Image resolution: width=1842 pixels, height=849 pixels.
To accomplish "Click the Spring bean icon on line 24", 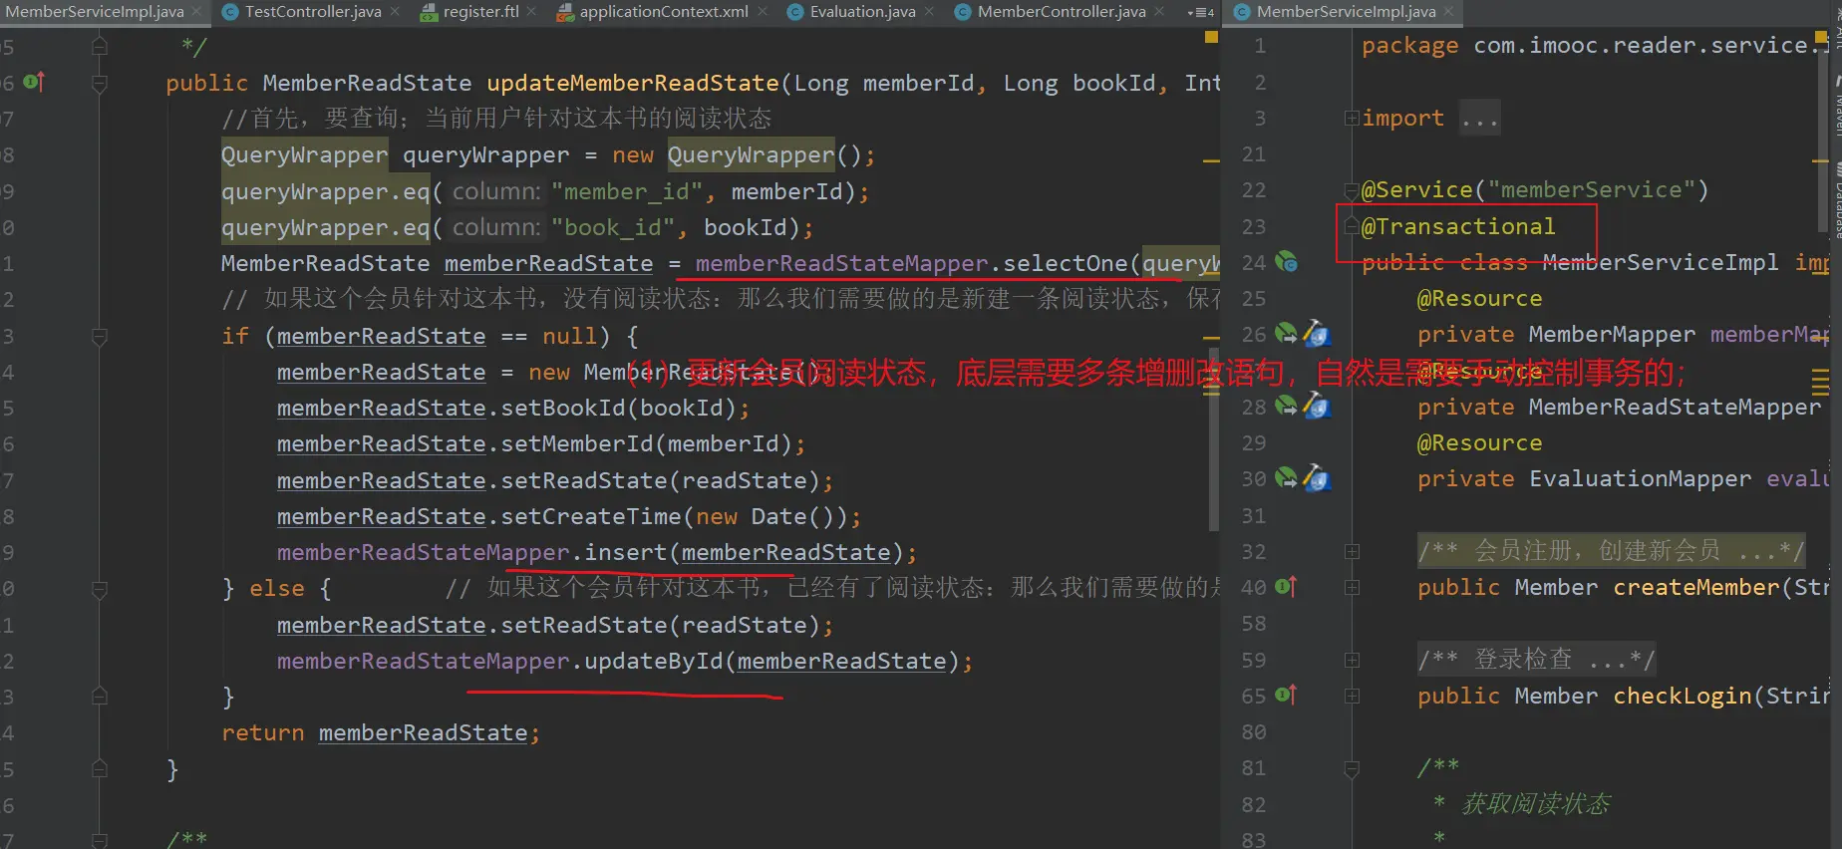I will click(1286, 262).
